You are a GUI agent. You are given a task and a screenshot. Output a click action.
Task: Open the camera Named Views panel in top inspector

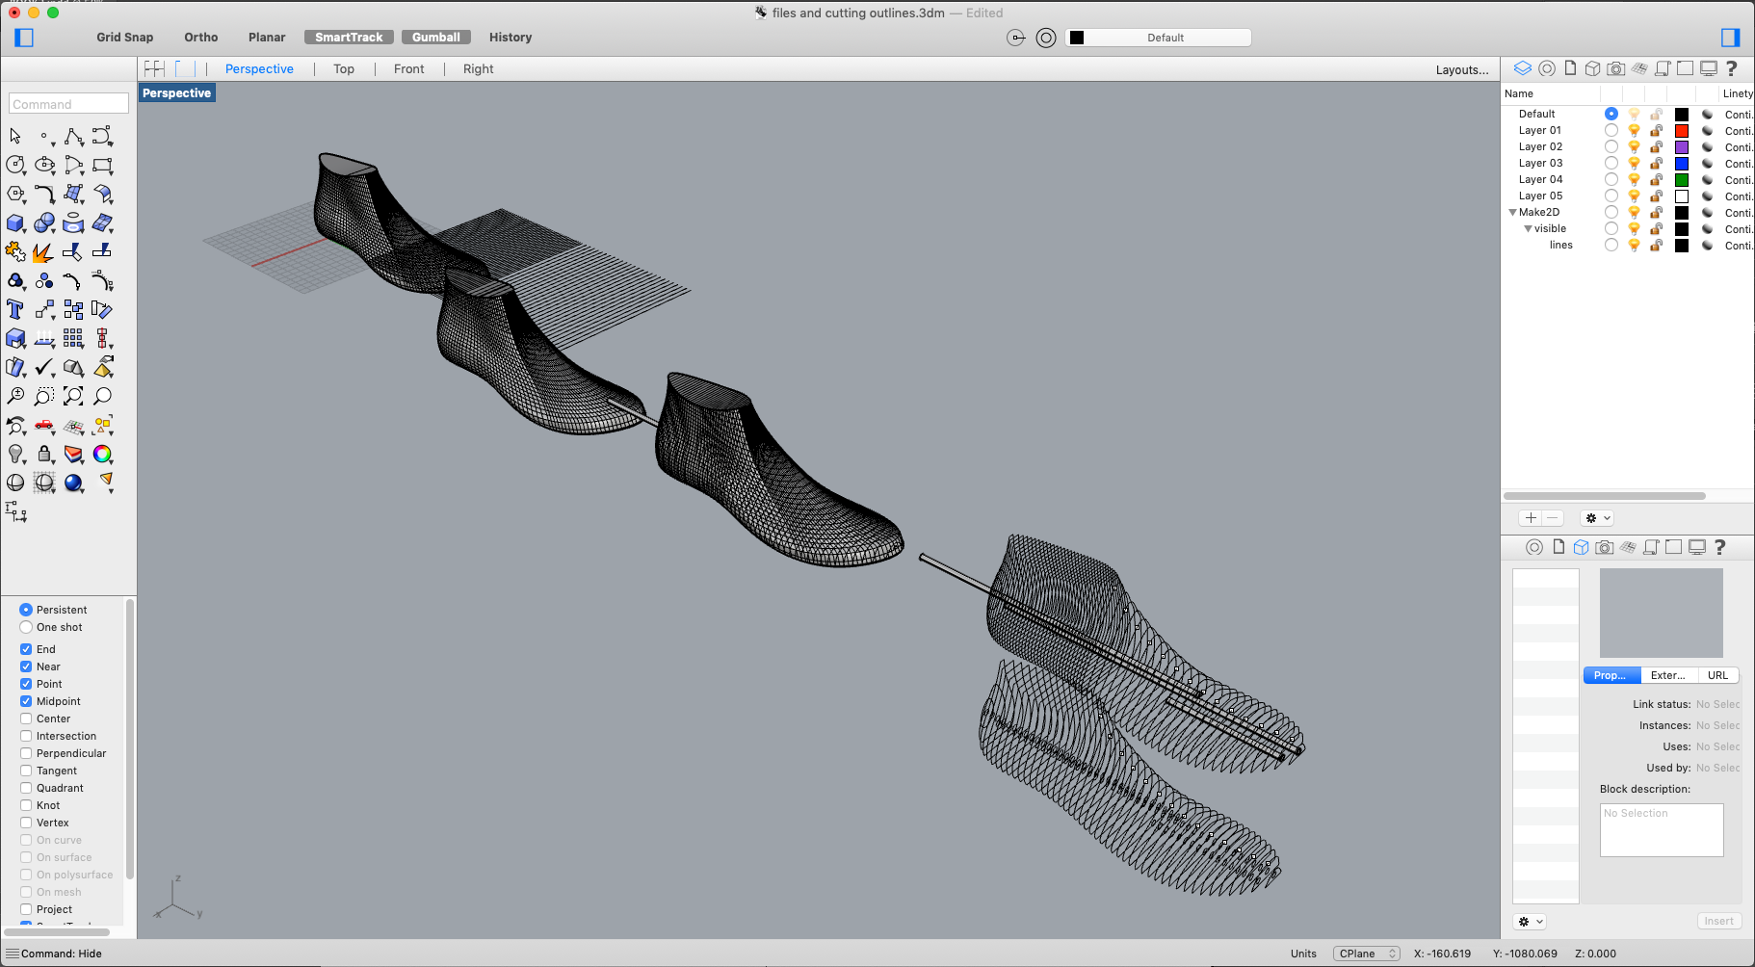tap(1616, 68)
